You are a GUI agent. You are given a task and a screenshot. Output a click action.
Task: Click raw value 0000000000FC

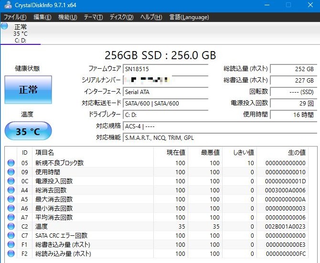click(286, 253)
